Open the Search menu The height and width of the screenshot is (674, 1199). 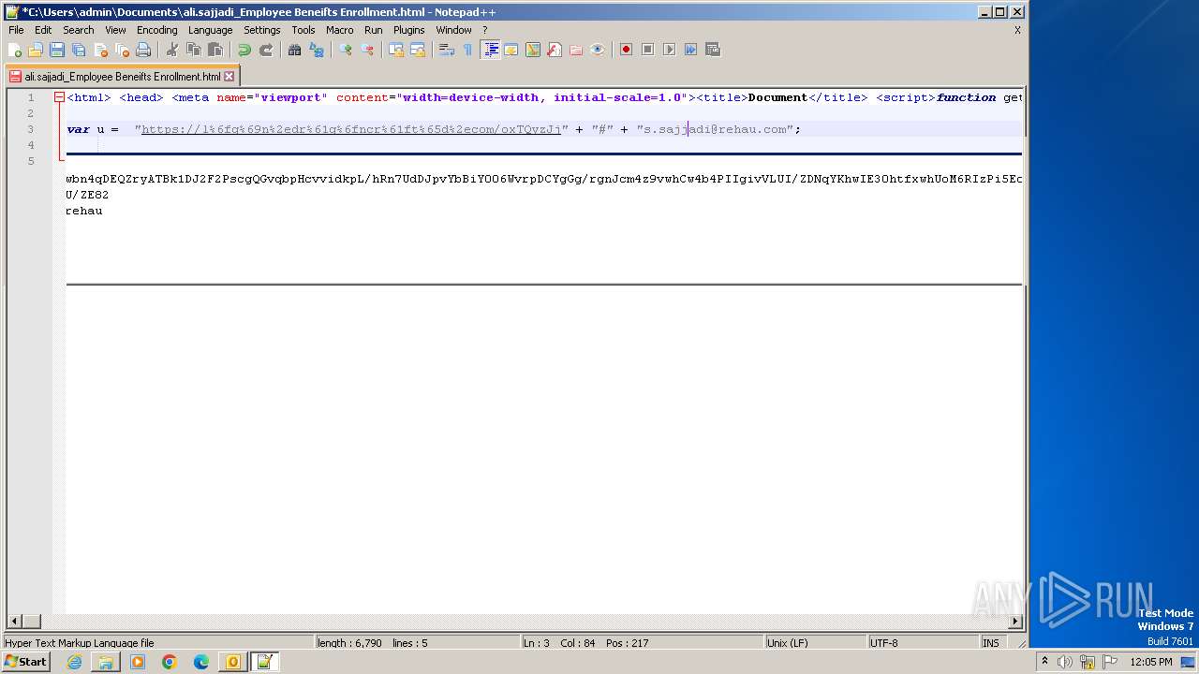click(x=79, y=30)
